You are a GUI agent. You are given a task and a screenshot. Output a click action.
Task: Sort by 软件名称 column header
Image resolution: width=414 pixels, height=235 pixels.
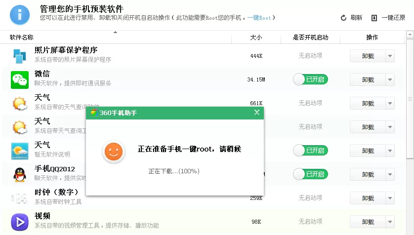(22, 38)
